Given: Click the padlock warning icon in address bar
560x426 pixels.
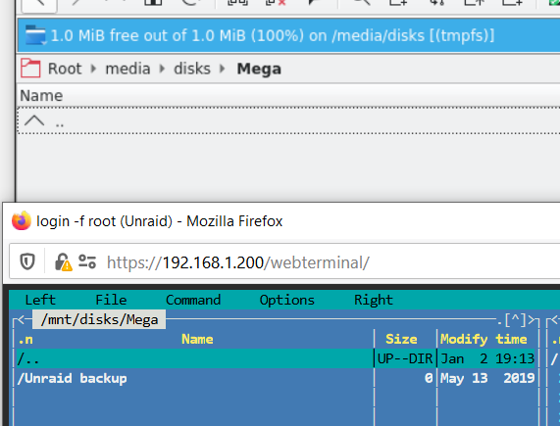Looking at the screenshot, I should (x=63, y=262).
